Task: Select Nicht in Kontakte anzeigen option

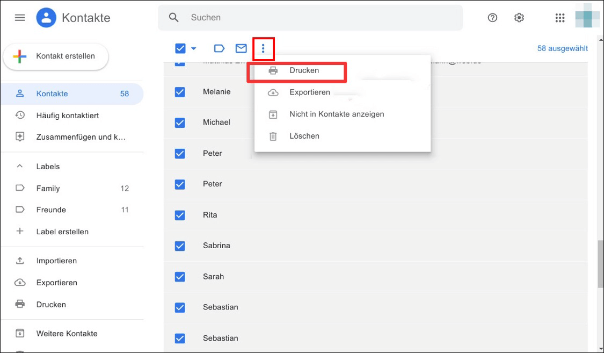Action: coord(336,114)
